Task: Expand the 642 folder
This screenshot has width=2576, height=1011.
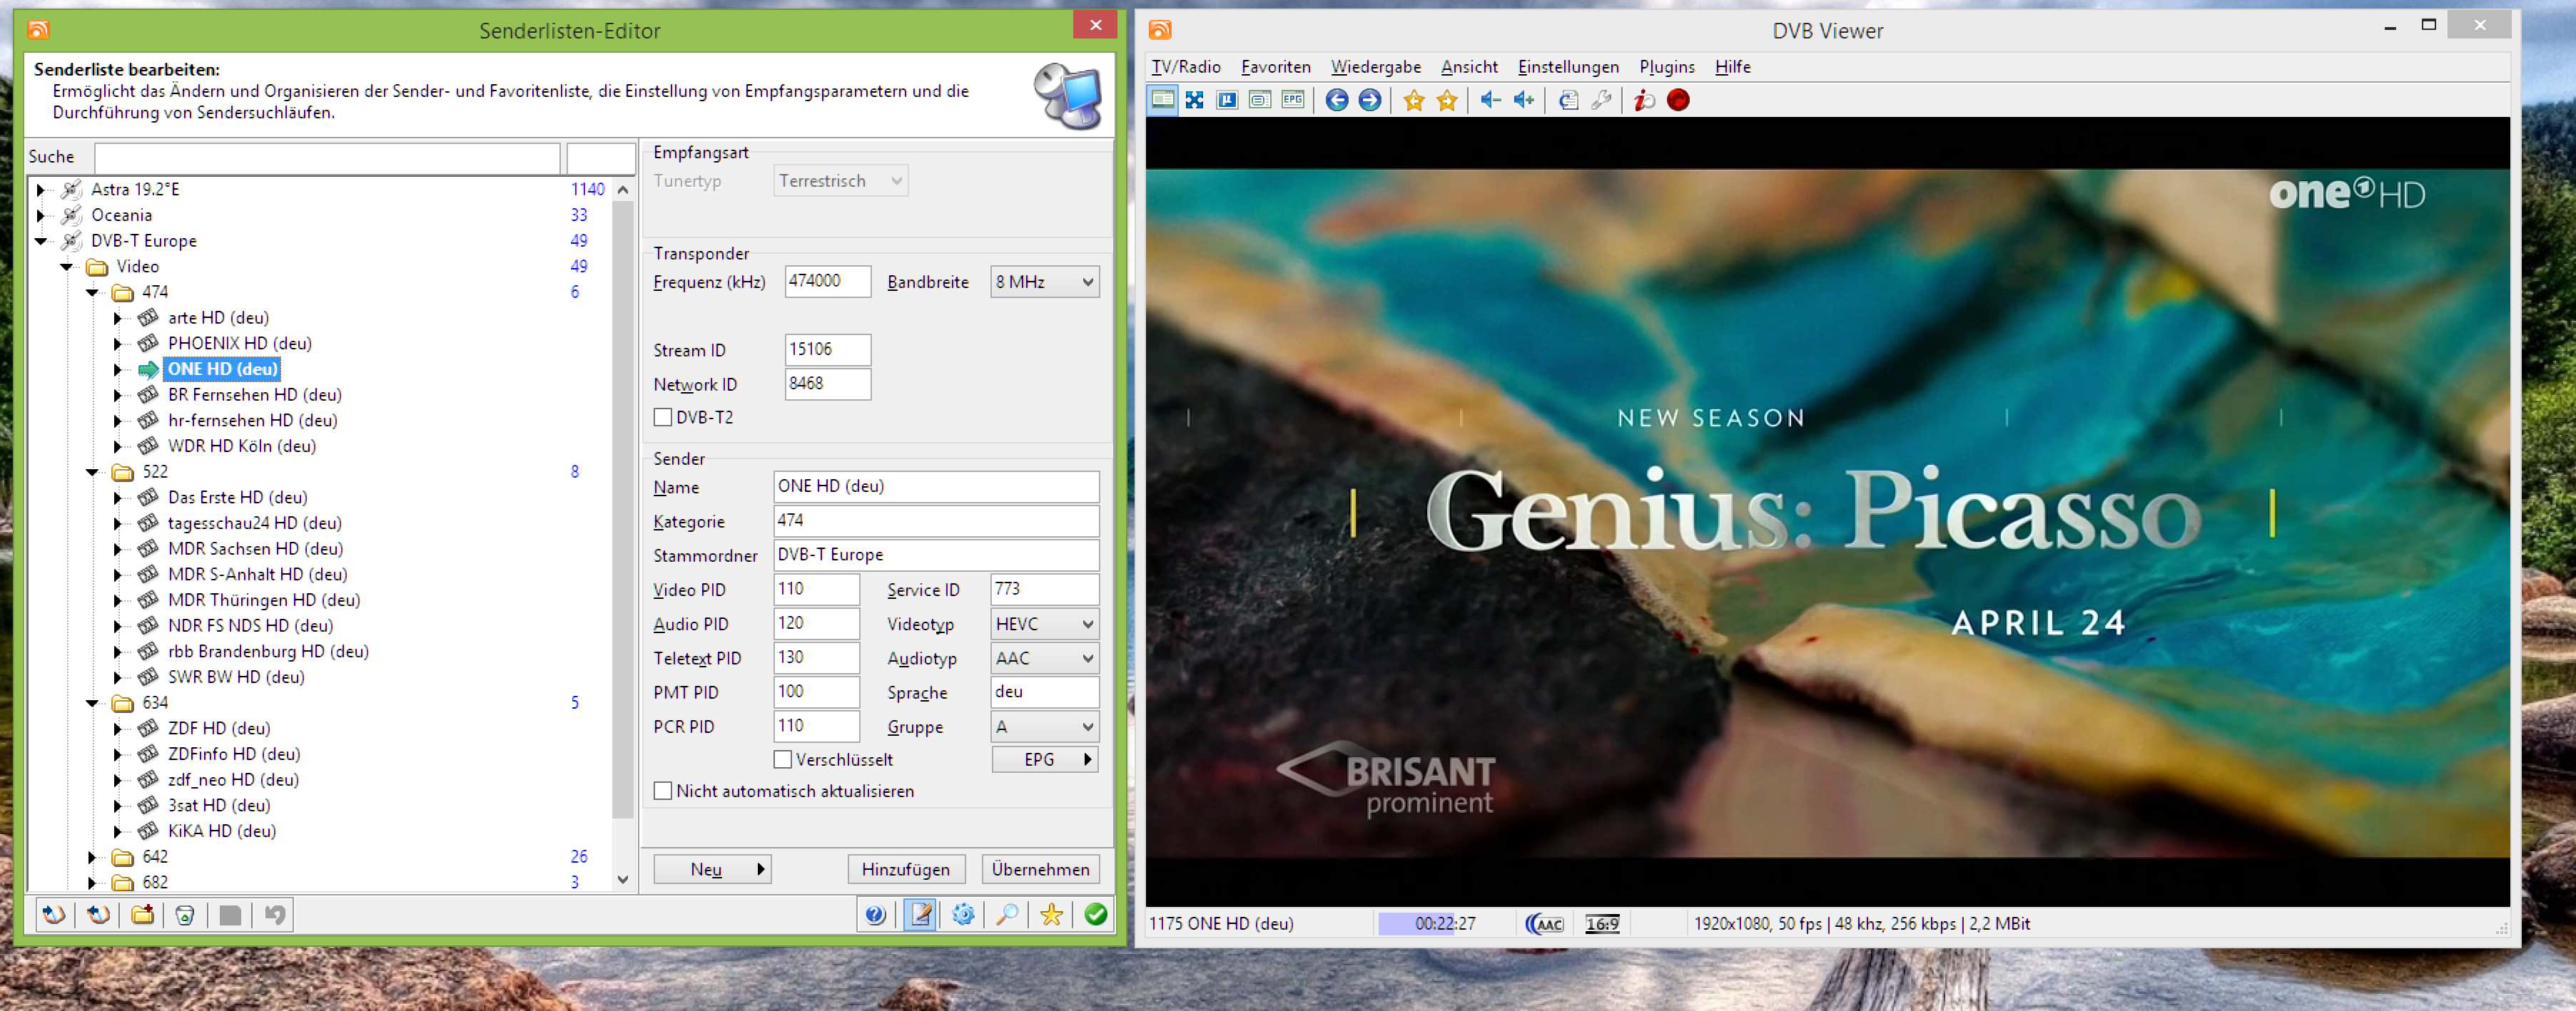Action: click(x=92, y=857)
